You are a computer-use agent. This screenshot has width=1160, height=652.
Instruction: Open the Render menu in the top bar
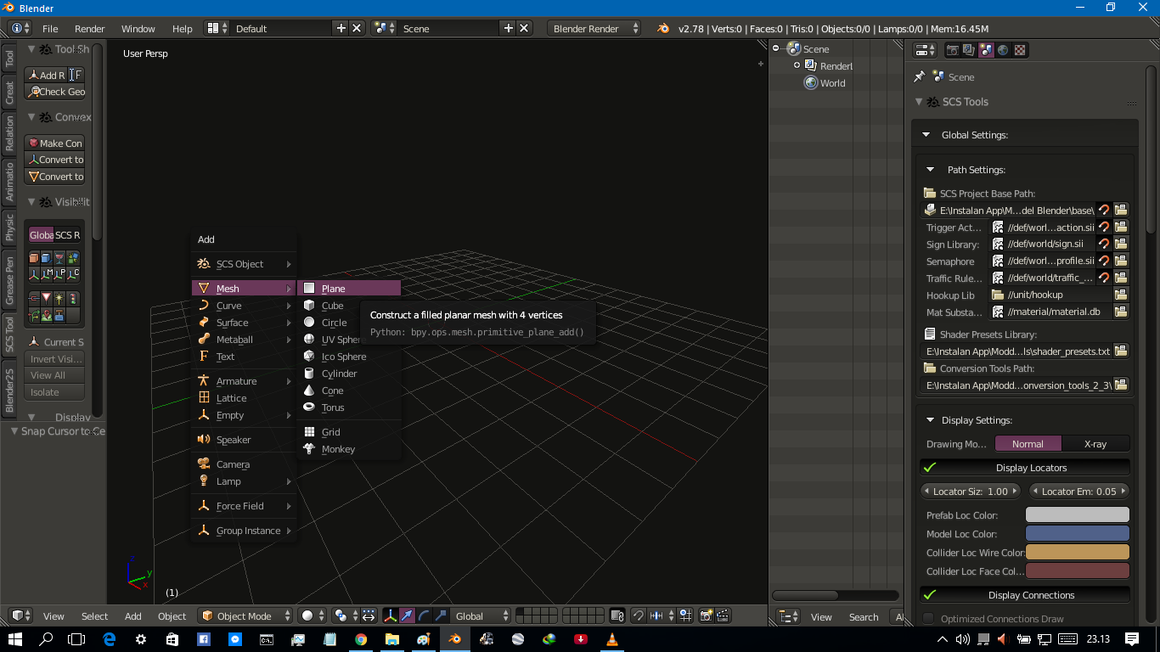89,28
